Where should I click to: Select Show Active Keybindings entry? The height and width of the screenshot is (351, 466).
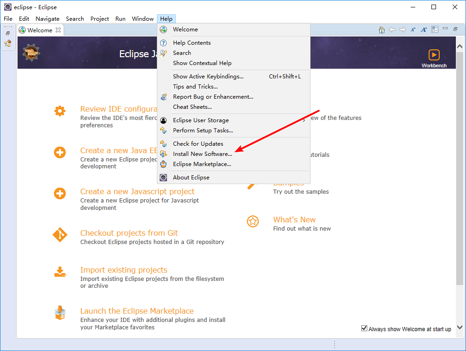(233, 77)
